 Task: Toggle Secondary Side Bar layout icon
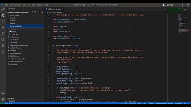170,5
